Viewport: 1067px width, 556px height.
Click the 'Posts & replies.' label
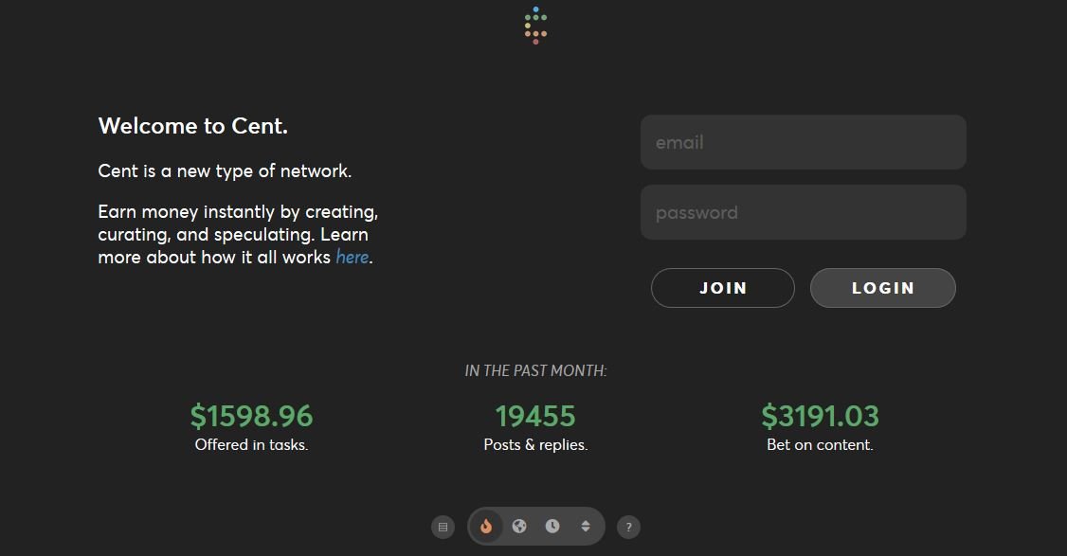tap(535, 445)
